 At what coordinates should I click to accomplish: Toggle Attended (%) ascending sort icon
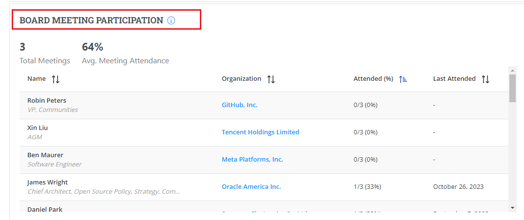(403, 79)
